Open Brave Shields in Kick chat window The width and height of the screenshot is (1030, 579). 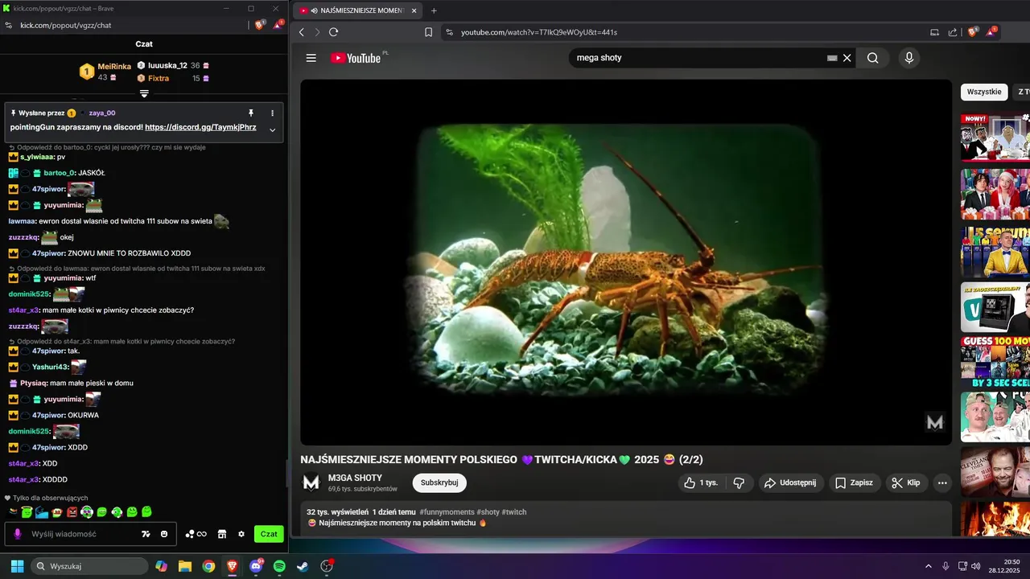[x=259, y=25]
